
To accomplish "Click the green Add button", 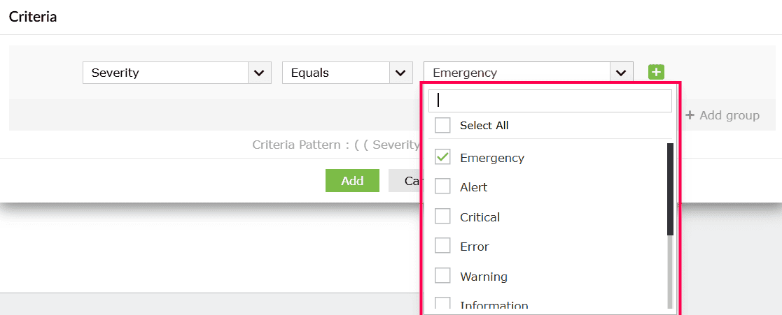I will (352, 181).
